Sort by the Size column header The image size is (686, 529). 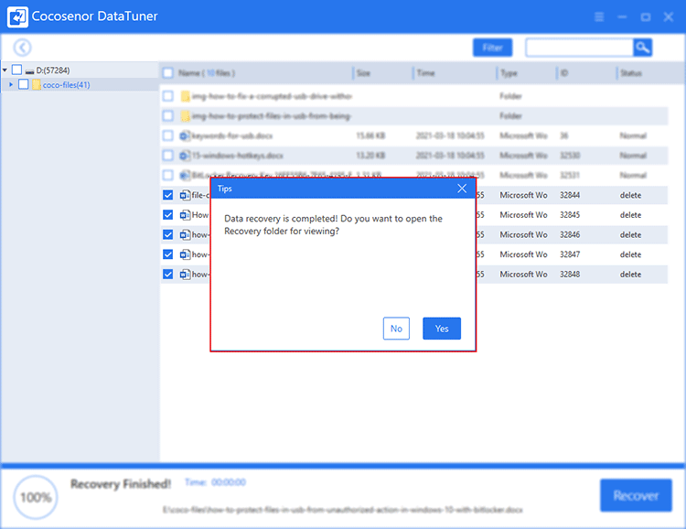click(x=363, y=72)
